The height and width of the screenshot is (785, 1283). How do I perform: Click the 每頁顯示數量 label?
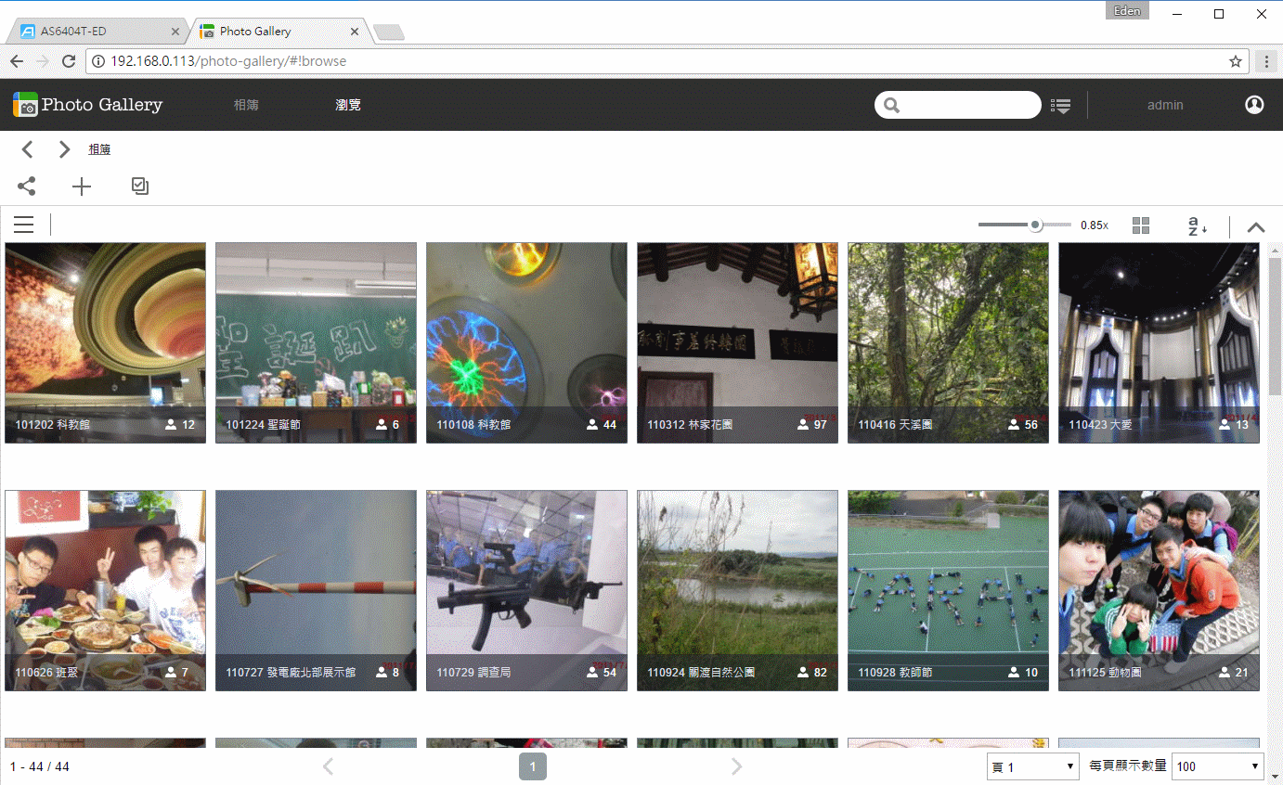[1128, 766]
